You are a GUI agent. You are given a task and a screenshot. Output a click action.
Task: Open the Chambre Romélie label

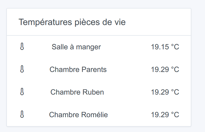pyautogui.click(x=78, y=114)
